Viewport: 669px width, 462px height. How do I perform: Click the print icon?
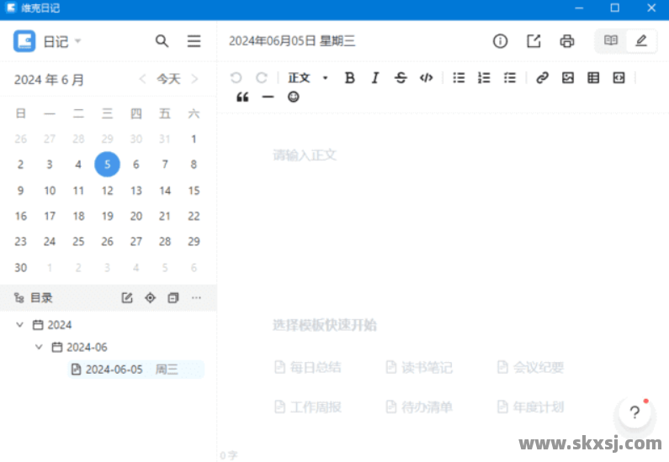(x=567, y=41)
